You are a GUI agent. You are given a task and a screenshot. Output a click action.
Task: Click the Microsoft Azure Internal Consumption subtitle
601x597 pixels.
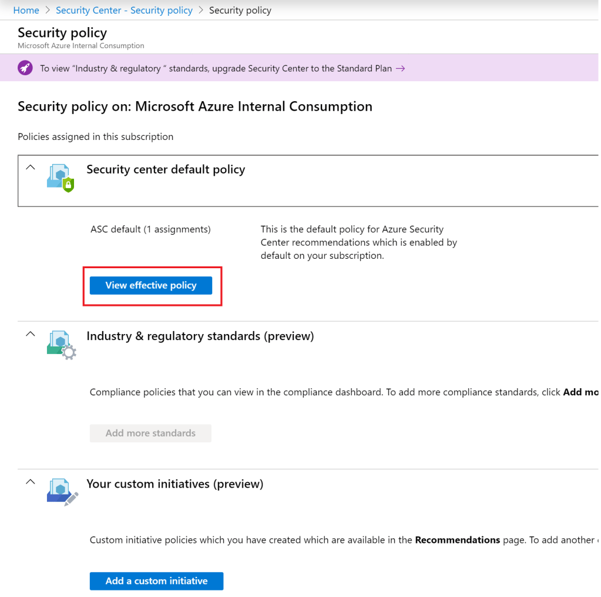coord(80,45)
